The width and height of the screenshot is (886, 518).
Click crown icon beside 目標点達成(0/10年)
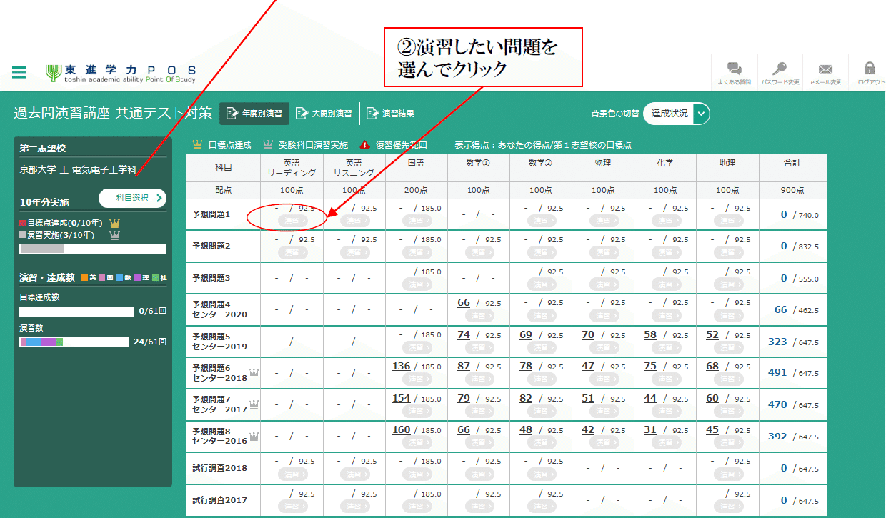click(115, 223)
